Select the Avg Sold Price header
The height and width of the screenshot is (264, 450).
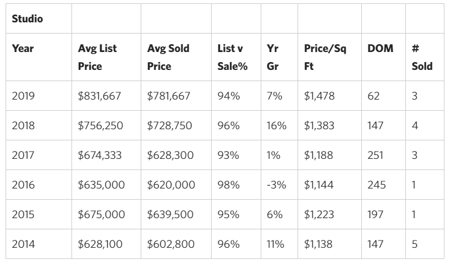click(x=168, y=57)
